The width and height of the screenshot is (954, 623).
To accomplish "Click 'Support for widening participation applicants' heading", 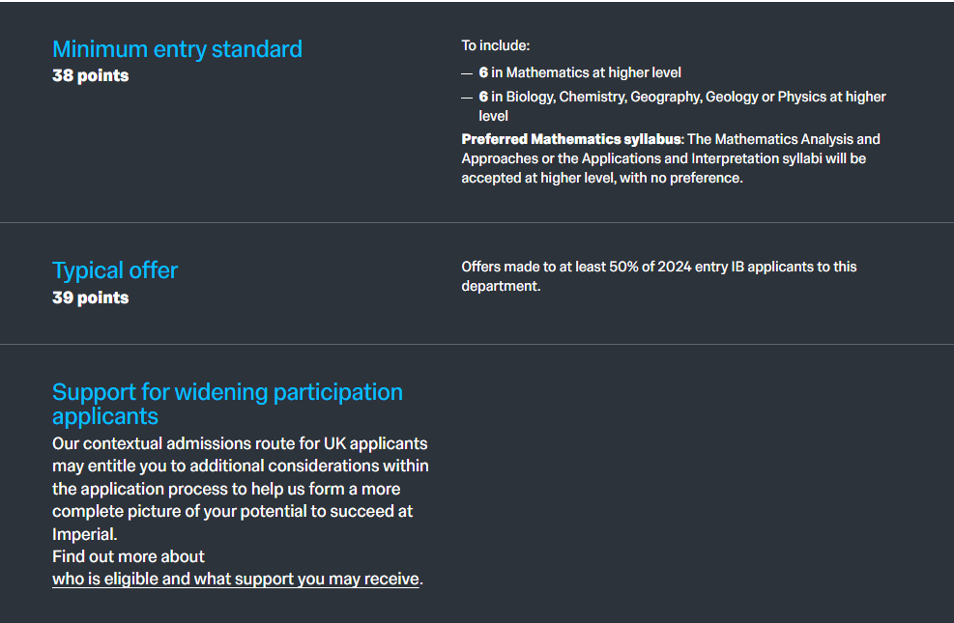I will pos(227,404).
